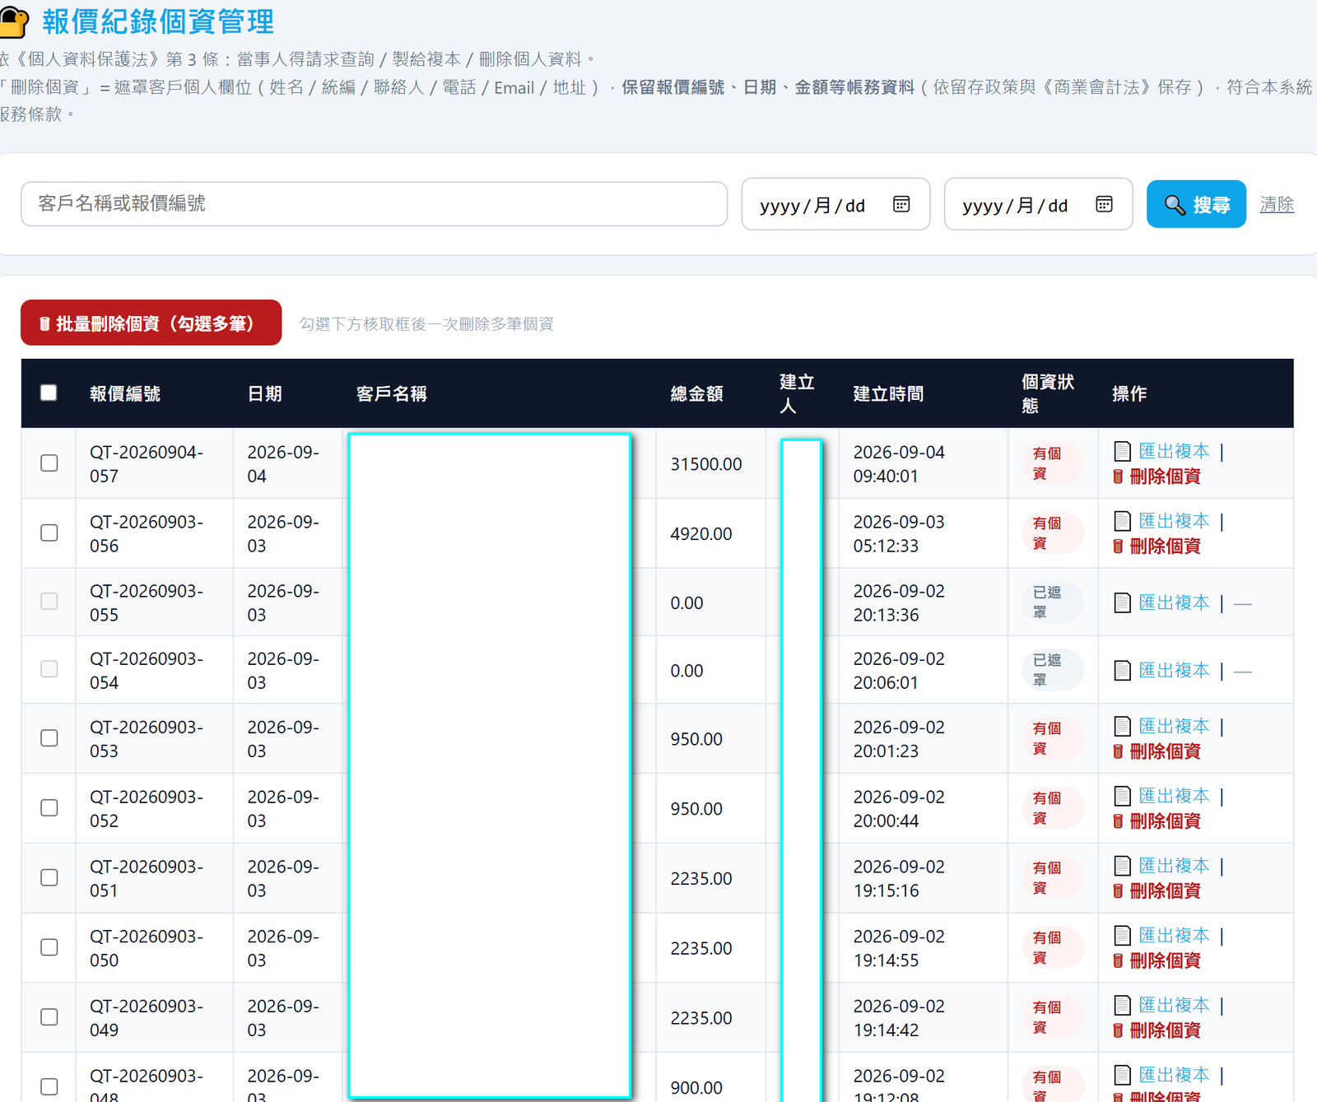
Task: Tick checkbox for QT-20260903-051
Action: point(49,878)
